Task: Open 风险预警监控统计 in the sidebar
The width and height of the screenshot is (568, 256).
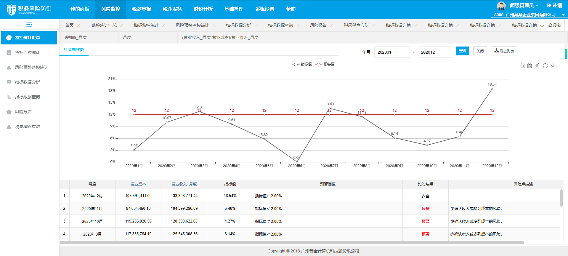Action: point(29,67)
